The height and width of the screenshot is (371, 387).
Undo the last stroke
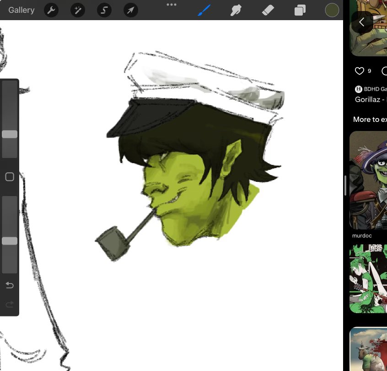click(10, 285)
